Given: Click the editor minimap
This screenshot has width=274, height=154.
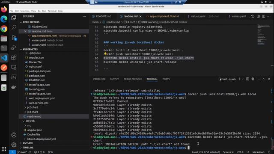Looking at the screenshot, I should 264,35.
